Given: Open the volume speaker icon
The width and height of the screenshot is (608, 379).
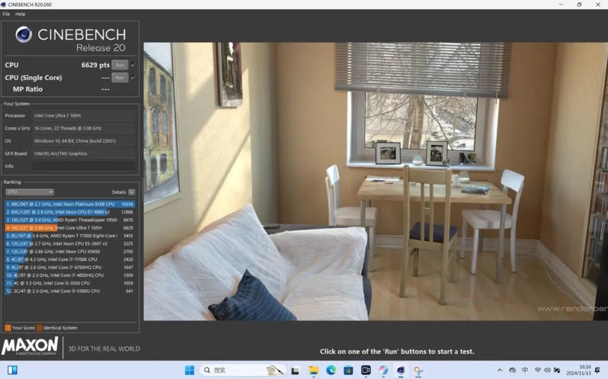Looking at the screenshot, I should [x=547, y=371].
